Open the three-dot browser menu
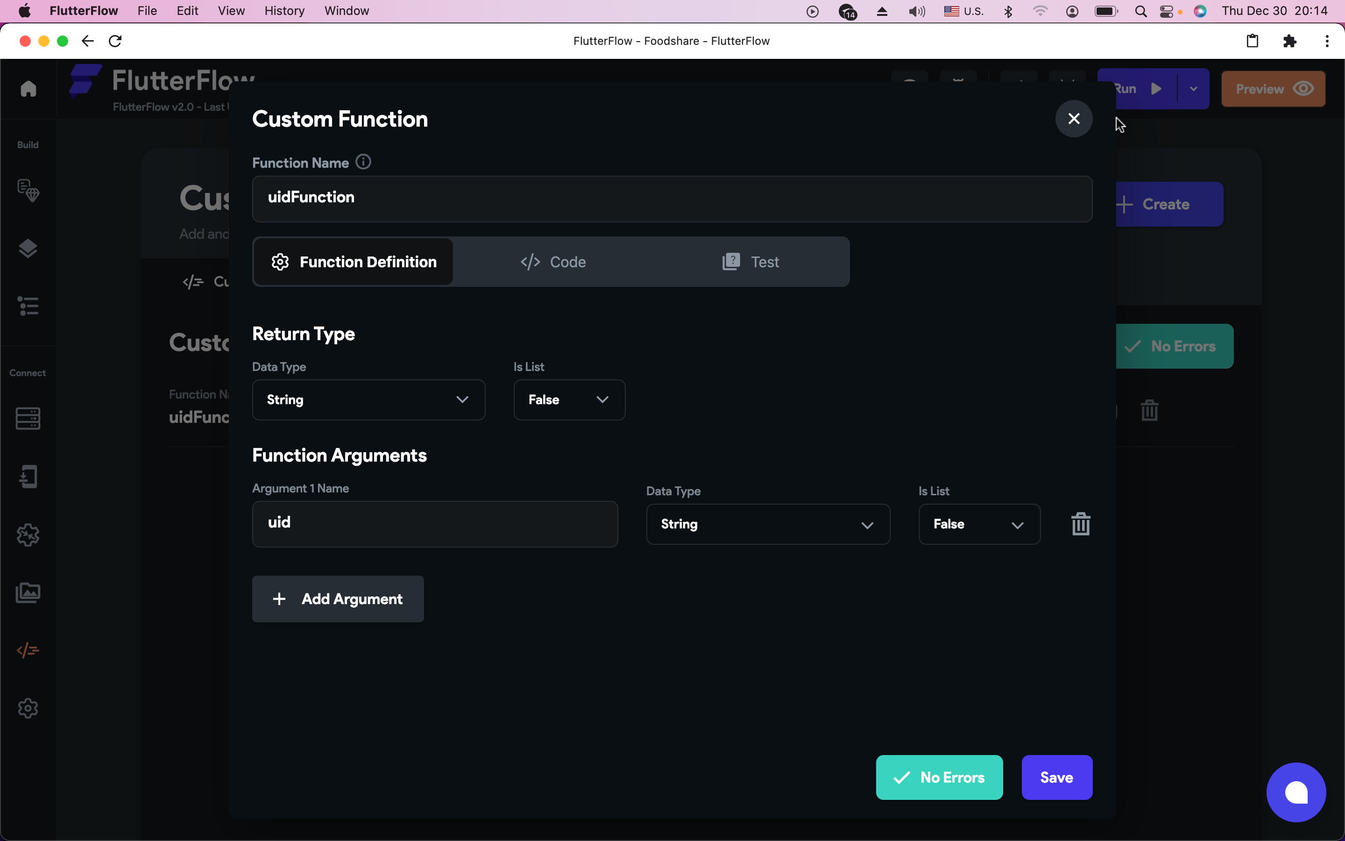1345x841 pixels. tap(1327, 41)
